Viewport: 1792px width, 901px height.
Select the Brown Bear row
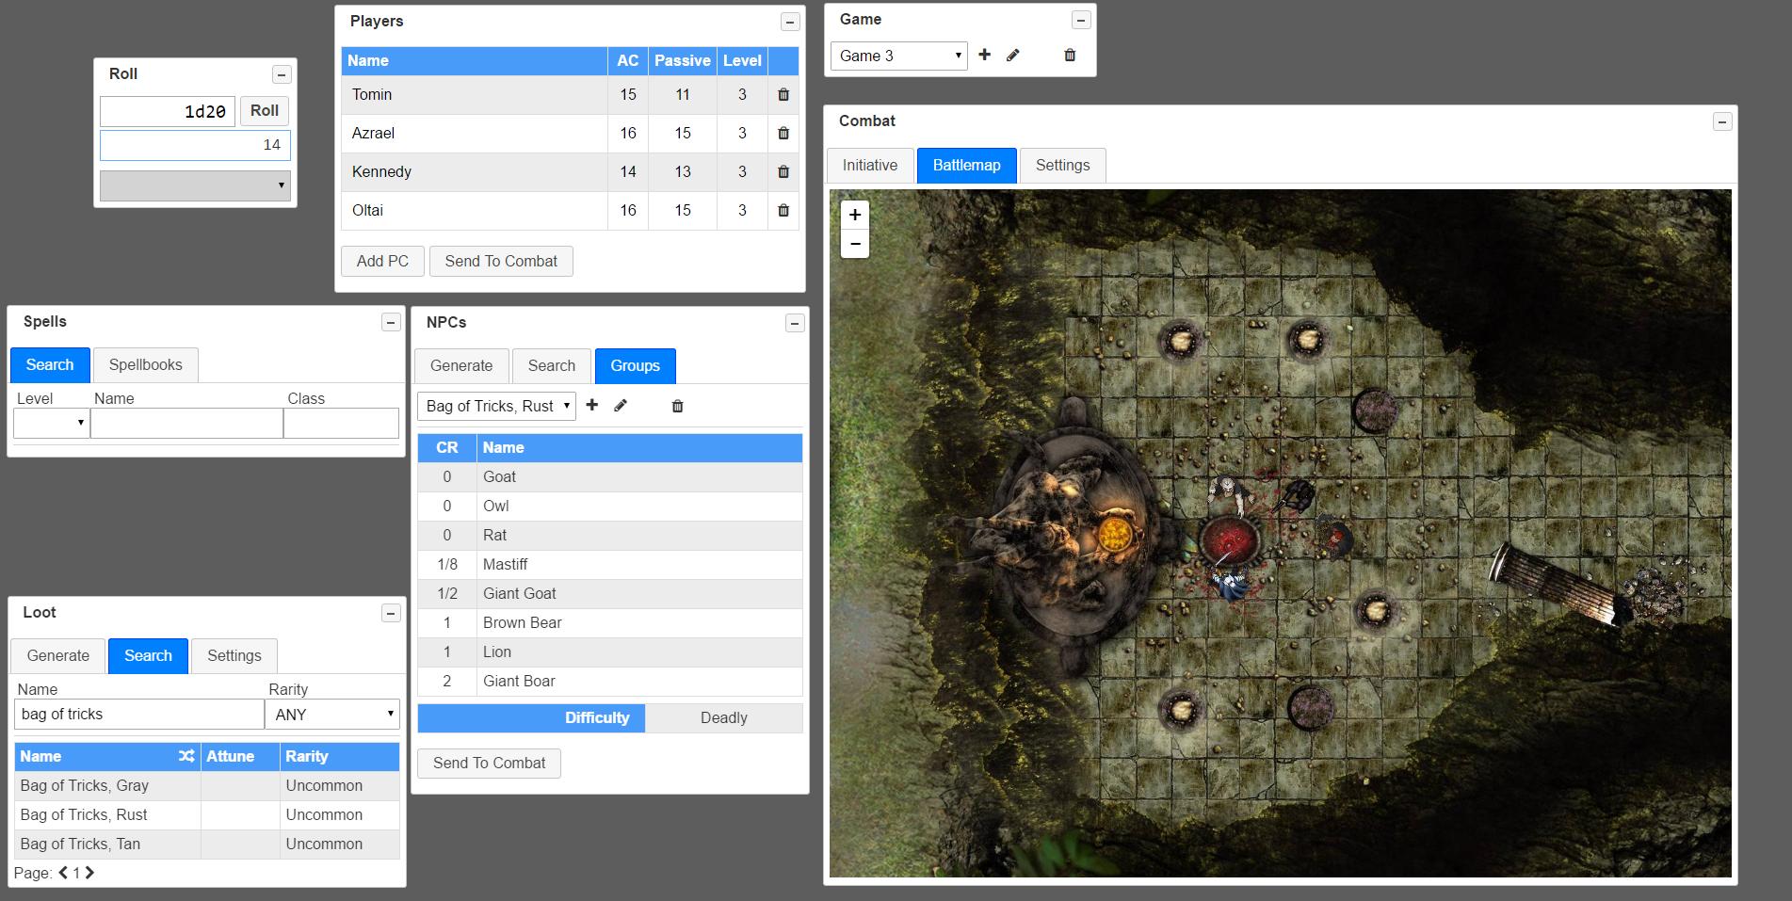pyautogui.click(x=610, y=623)
